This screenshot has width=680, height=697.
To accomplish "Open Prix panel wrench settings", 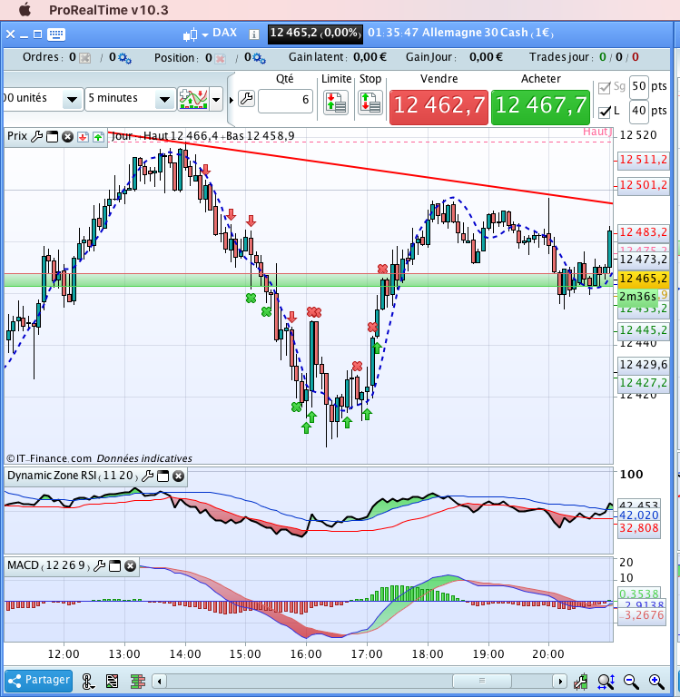I will pos(36,136).
